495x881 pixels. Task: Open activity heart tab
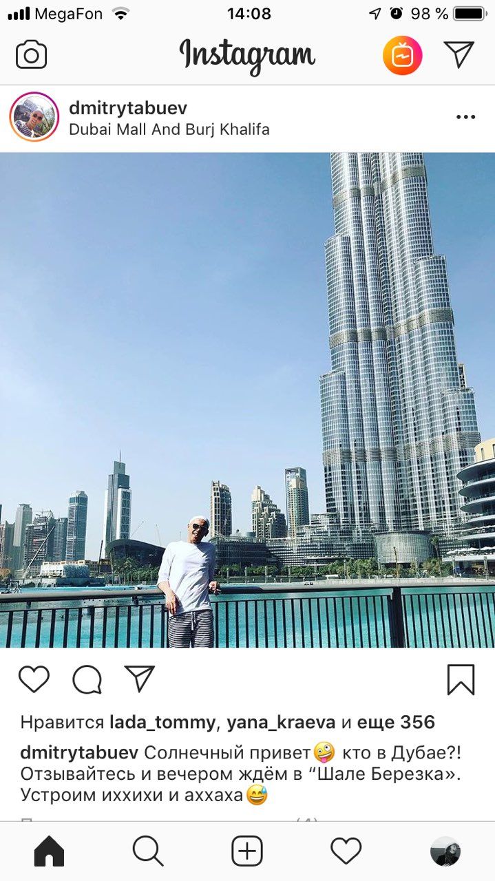[x=346, y=852]
